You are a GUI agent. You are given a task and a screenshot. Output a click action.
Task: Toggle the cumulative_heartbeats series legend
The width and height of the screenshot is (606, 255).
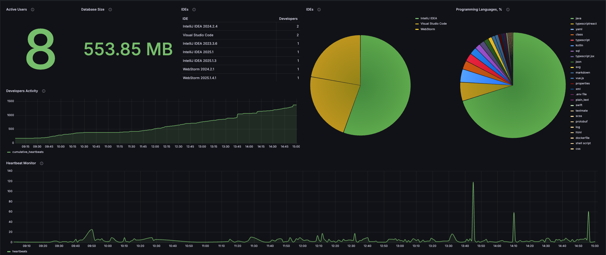coord(28,152)
